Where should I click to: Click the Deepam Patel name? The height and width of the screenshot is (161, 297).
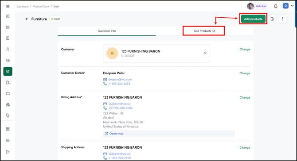click(x=113, y=73)
